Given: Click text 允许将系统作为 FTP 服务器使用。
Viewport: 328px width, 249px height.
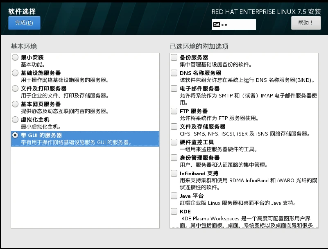Looking at the screenshot, I should tap(219, 118).
